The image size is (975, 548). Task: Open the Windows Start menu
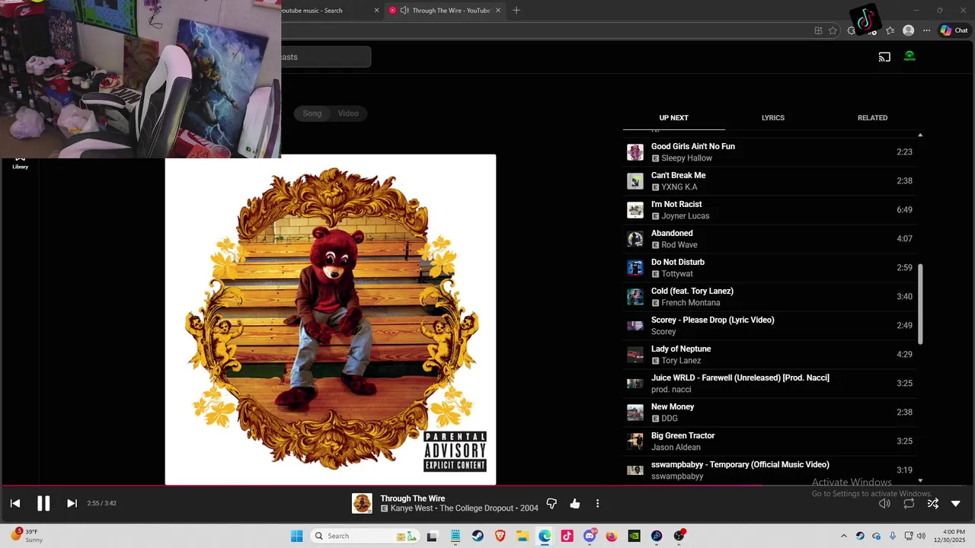click(296, 536)
